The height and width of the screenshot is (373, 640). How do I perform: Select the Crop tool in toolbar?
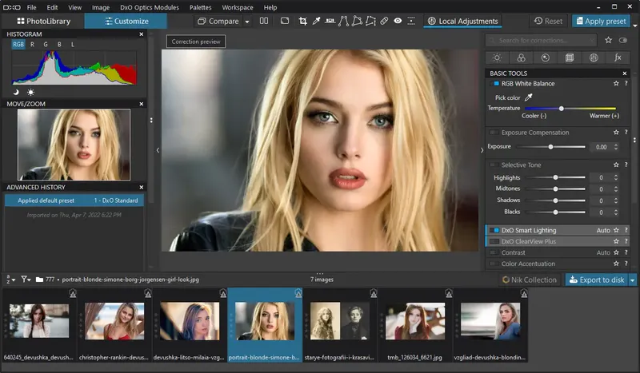302,21
